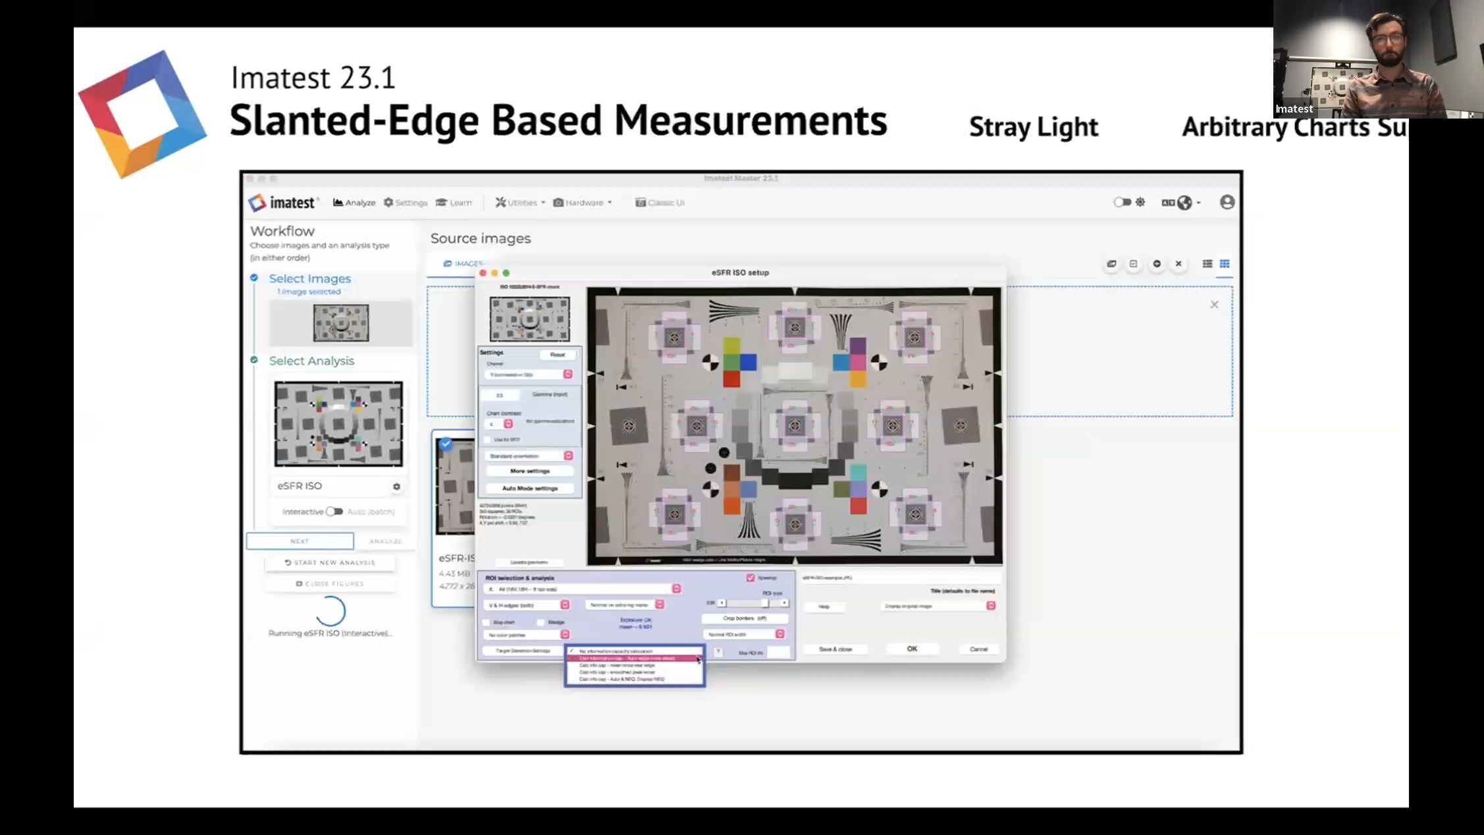
Task: Toggle the Step chart checkbox
Action: click(x=487, y=622)
